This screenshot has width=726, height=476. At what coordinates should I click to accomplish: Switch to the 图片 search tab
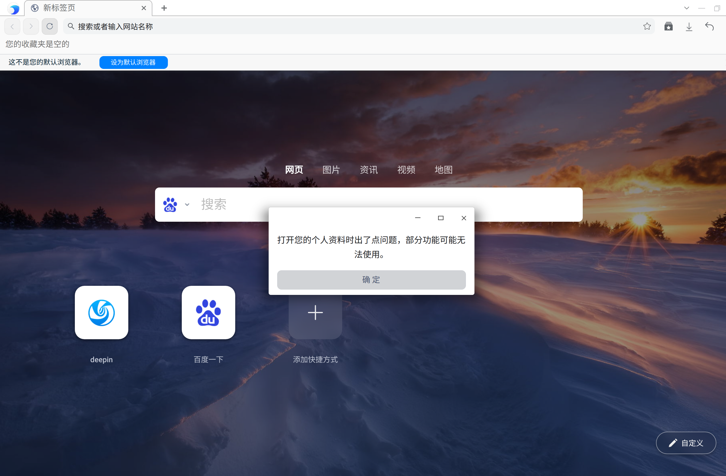coord(331,170)
